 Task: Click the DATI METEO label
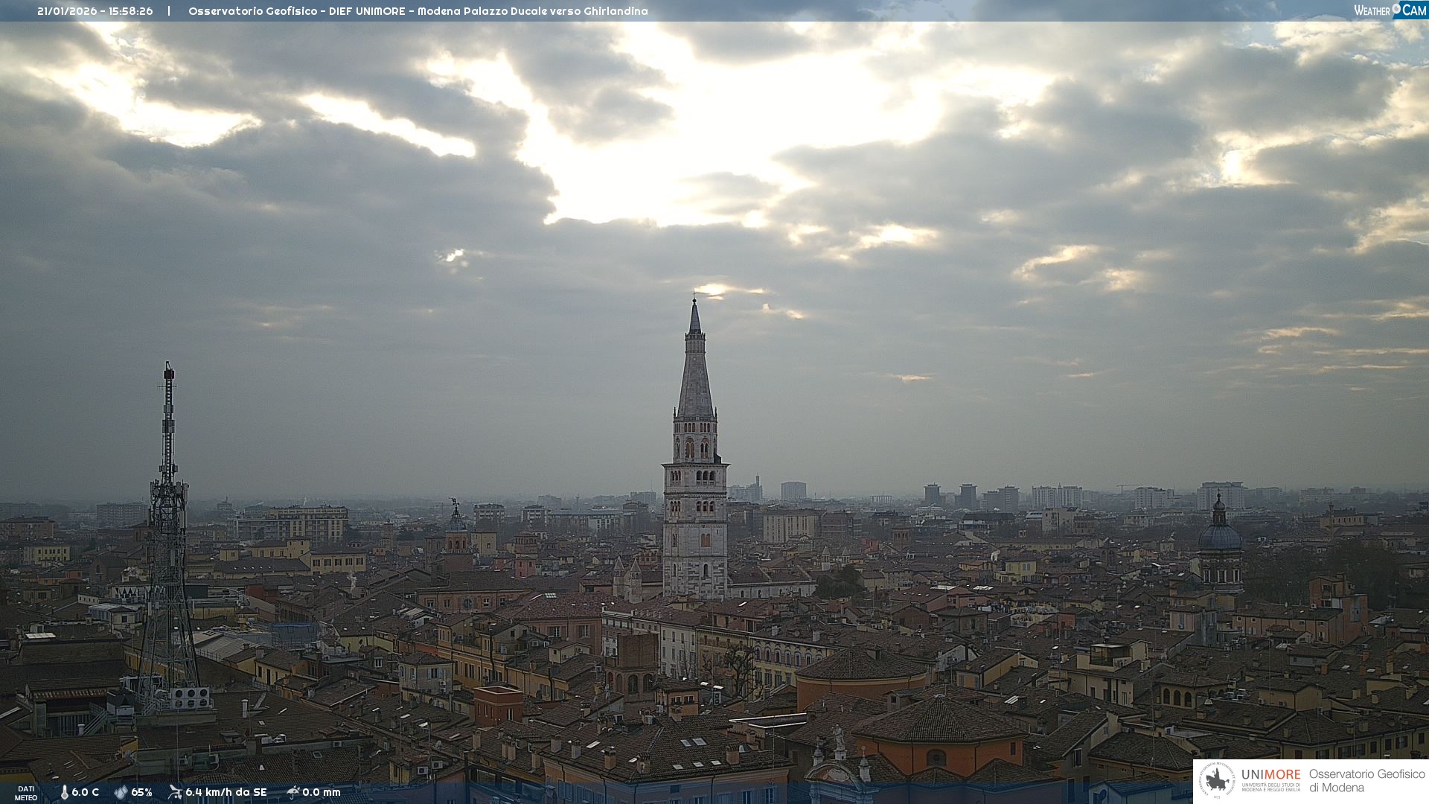26,793
